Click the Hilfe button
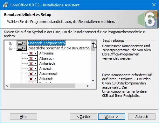This screenshot has width=159, height=123. pos(24,117)
